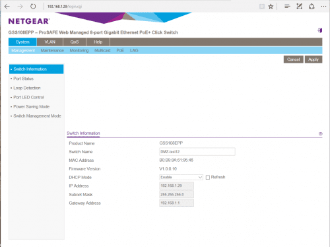
Task: Click the MAC address value
Action: [x=176, y=160]
